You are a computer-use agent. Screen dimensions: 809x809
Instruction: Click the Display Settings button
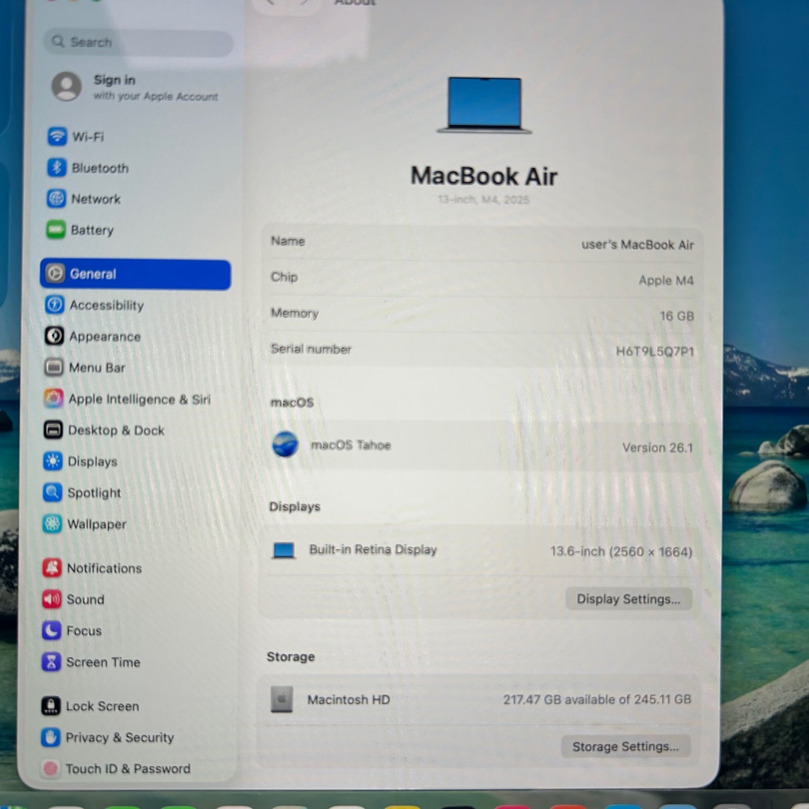pos(628,599)
